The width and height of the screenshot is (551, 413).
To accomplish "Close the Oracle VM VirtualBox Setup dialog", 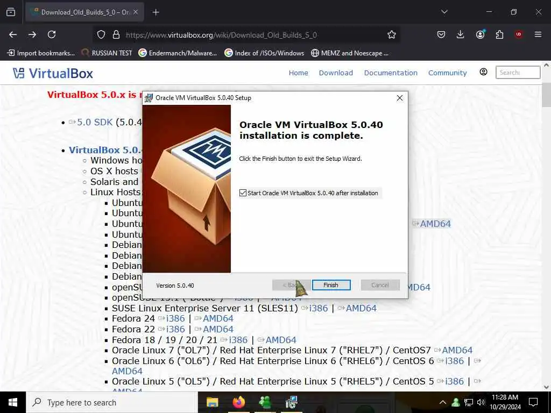I will pyautogui.click(x=400, y=98).
